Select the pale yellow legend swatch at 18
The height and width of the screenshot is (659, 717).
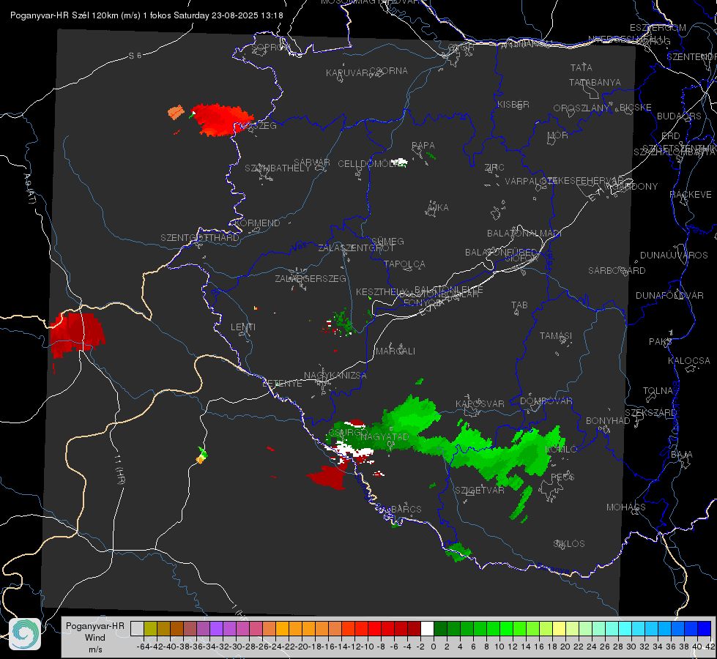point(560,628)
